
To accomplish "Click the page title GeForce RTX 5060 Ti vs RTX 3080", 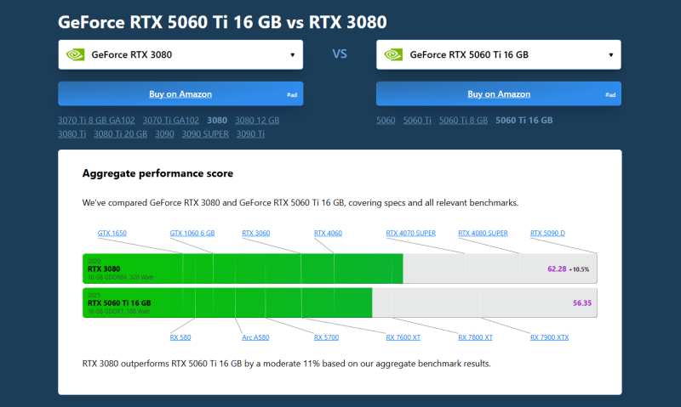I will pyautogui.click(x=222, y=22).
